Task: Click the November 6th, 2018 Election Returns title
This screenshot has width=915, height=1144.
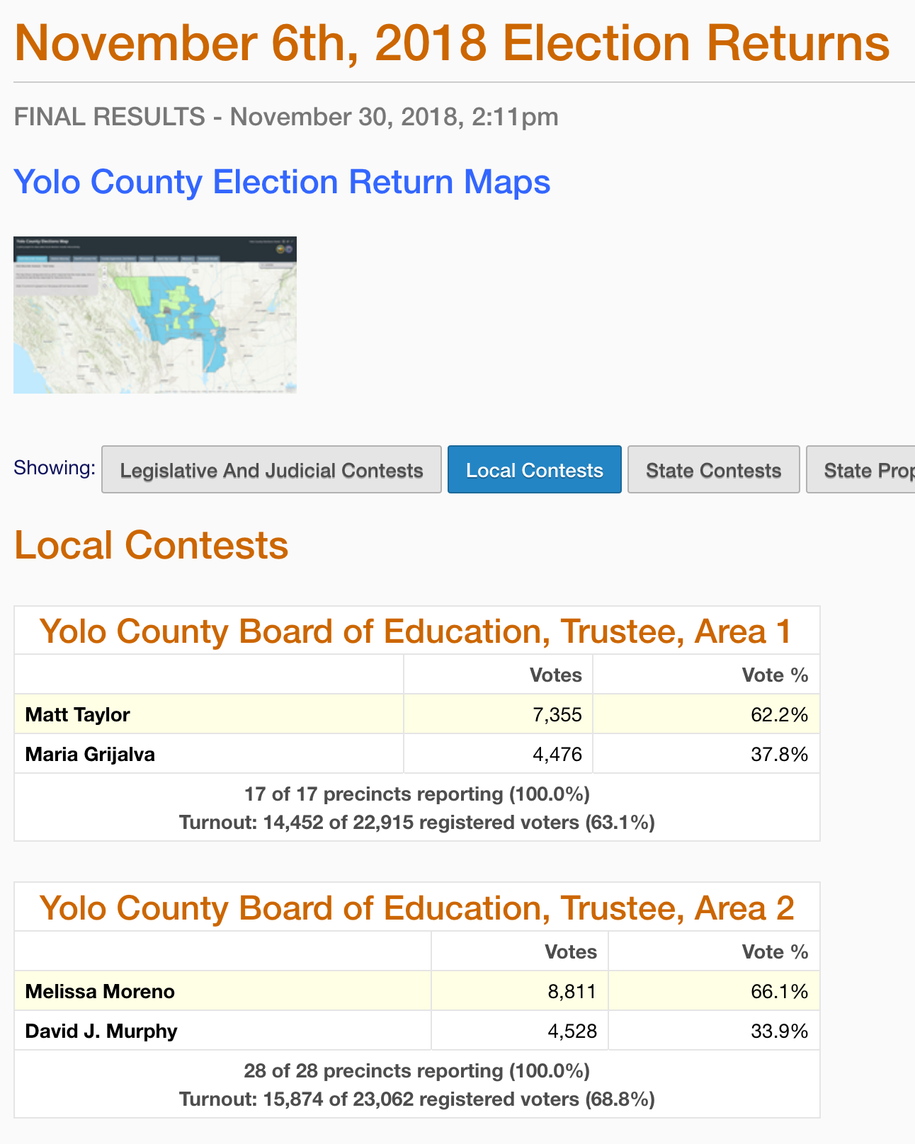Action: click(x=452, y=42)
